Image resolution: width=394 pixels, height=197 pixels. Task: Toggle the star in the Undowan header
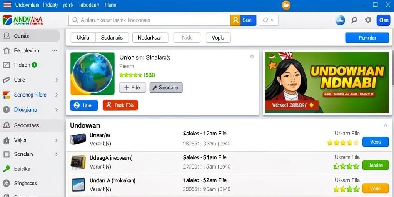click(385, 125)
